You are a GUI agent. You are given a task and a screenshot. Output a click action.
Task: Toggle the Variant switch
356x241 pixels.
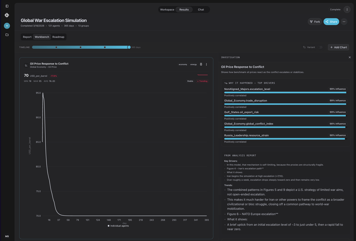pos(320,47)
